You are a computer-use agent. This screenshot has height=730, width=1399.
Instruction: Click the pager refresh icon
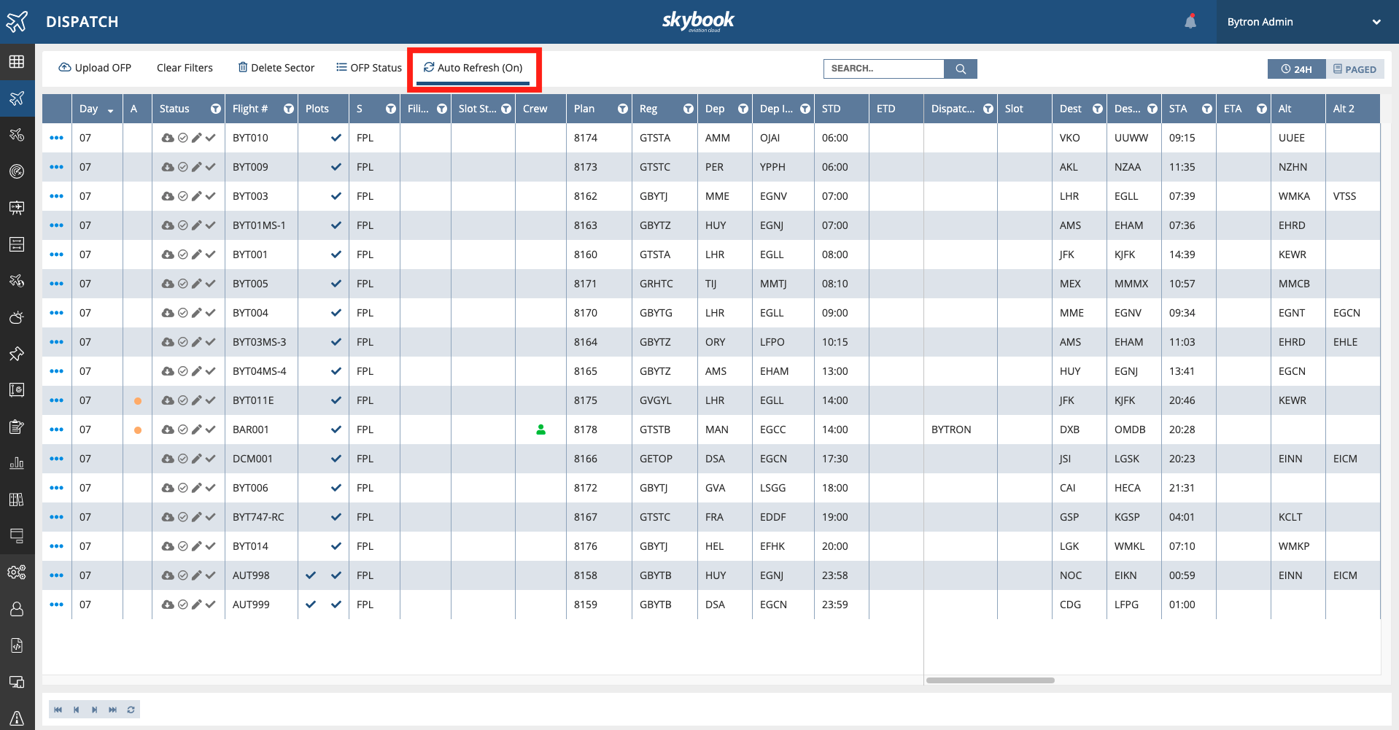131,710
